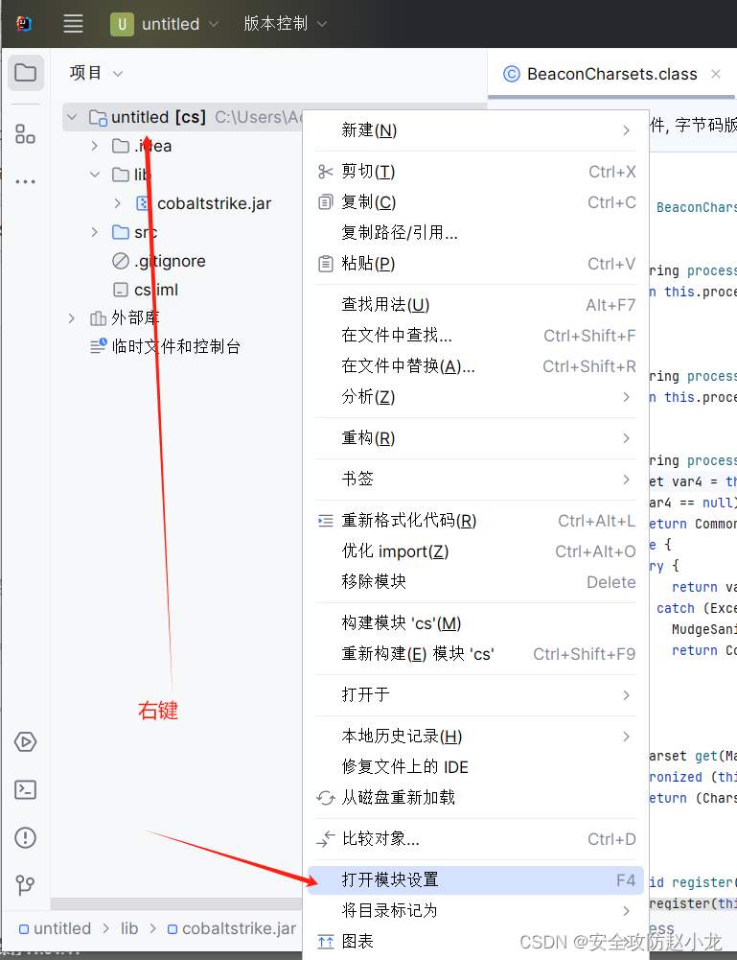
Task: Collapse the lib folder
Action: tap(95, 175)
